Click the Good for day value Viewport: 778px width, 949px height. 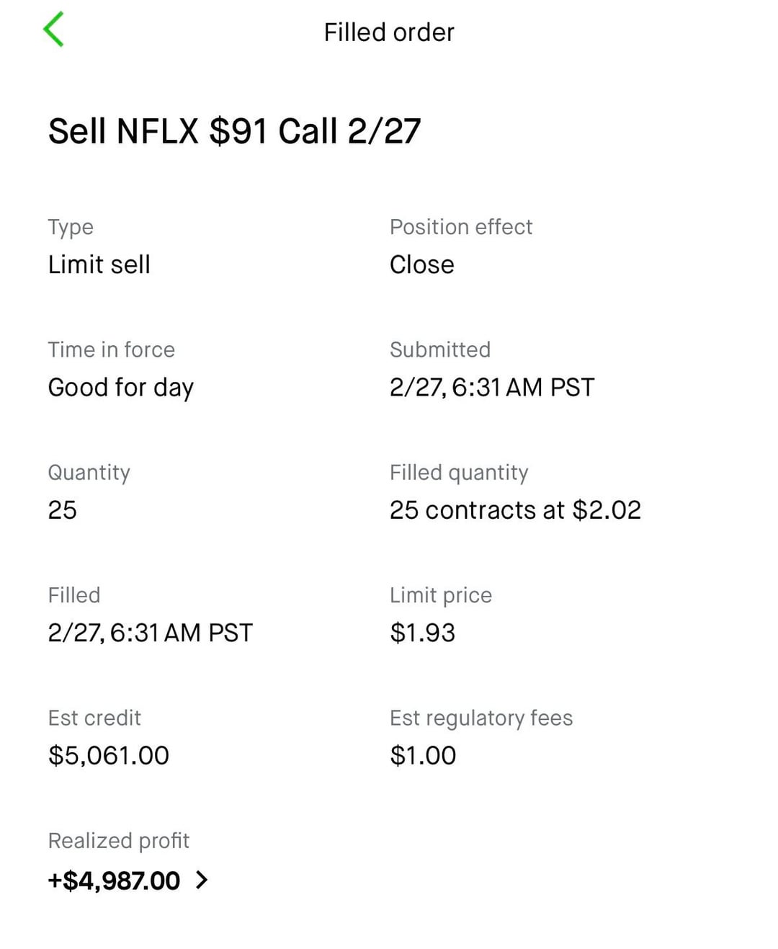[x=121, y=388]
